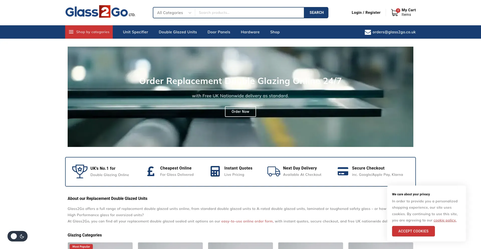
Task: Open the Door Panels menu item
Action: click(219, 32)
